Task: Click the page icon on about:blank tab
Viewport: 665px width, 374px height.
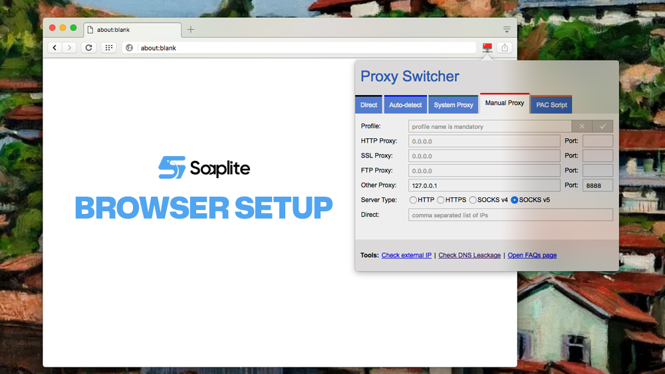Action: [90, 30]
